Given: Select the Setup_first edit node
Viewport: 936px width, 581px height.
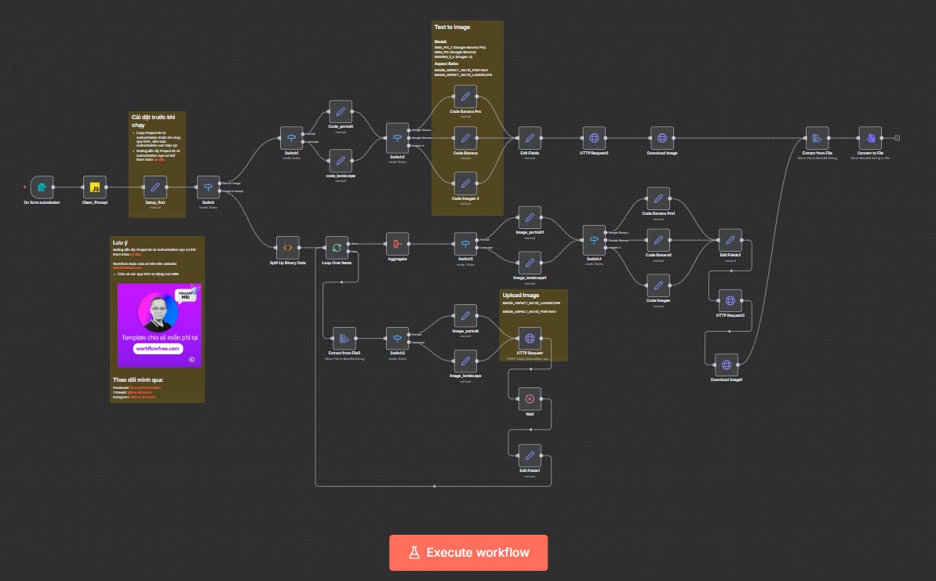Looking at the screenshot, I should point(155,187).
